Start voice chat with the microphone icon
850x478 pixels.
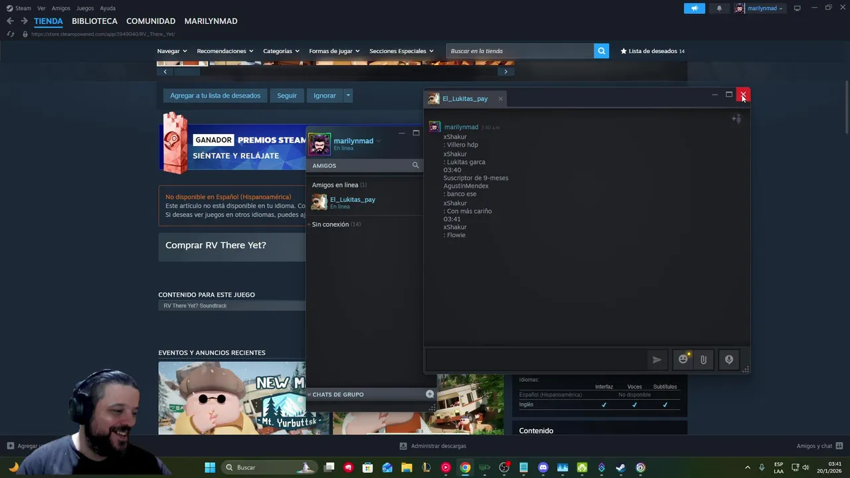[x=728, y=359]
